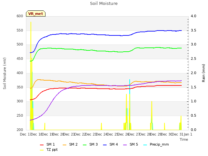Select SM 2 legend entry
The height and width of the screenshot is (156, 208).
[70, 144]
